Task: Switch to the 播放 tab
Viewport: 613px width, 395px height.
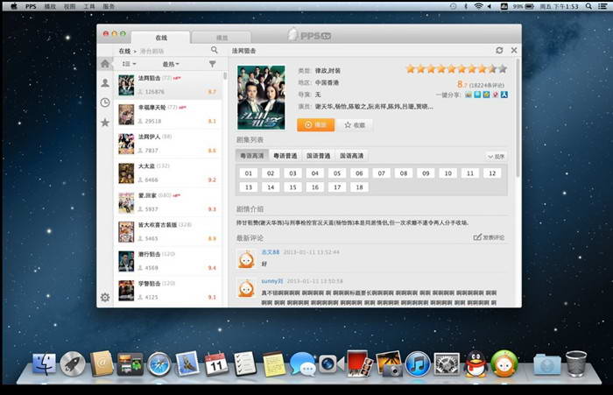Action: click(222, 38)
